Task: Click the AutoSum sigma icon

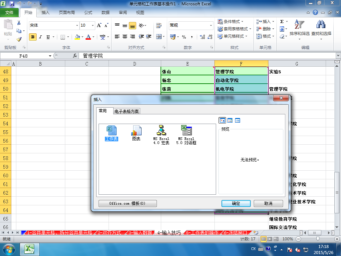Action: tap(282, 21)
